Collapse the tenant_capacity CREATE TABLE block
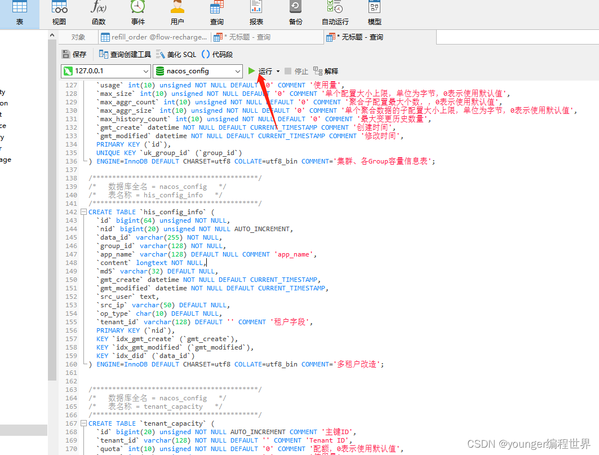 pyautogui.click(x=83, y=423)
